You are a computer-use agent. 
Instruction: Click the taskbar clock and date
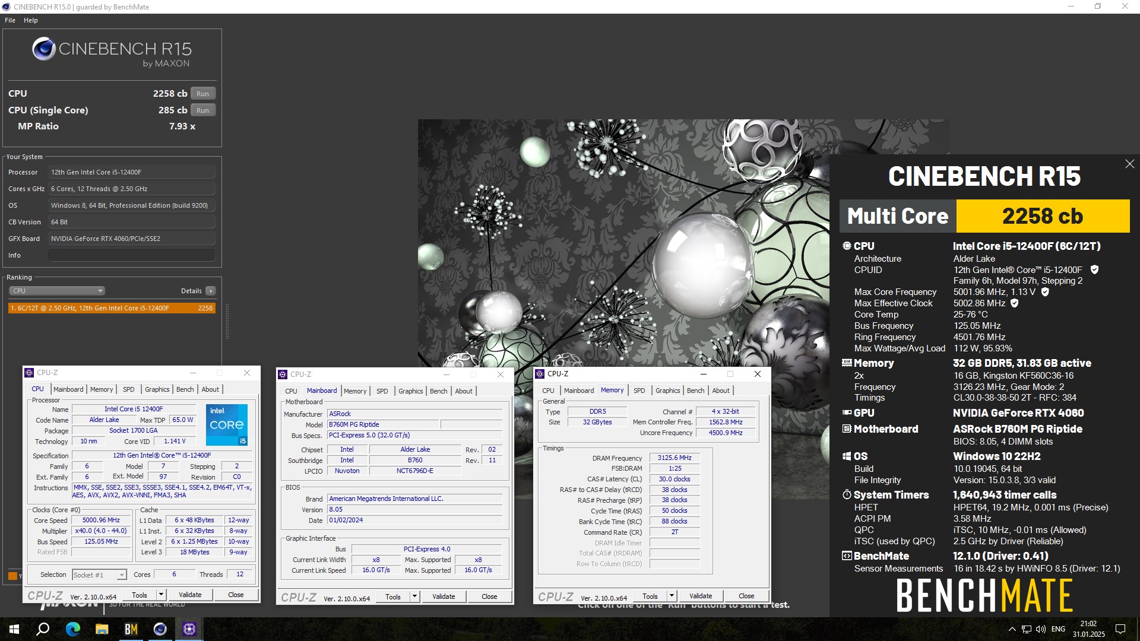coord(1088,629)
